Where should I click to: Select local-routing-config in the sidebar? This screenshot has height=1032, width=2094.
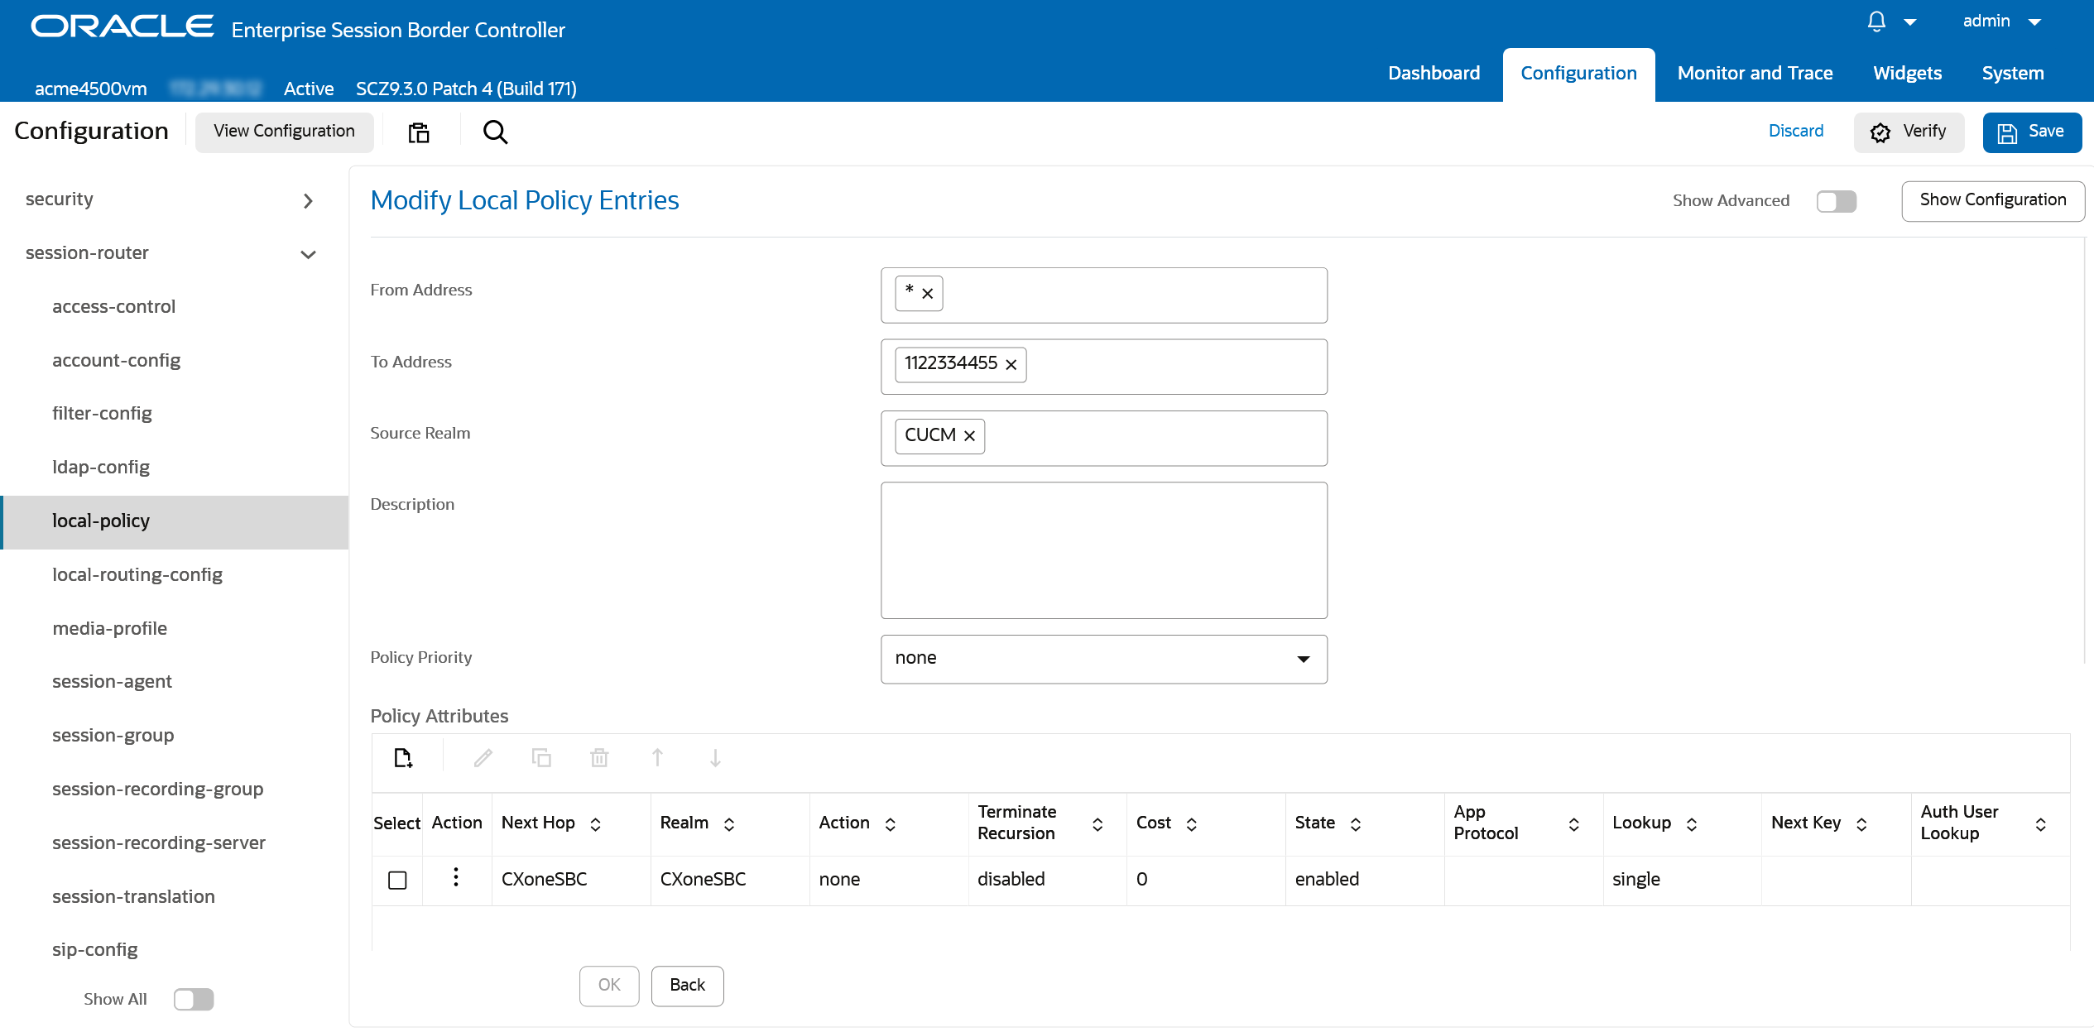pyautogui.click(x=137, y=575)
